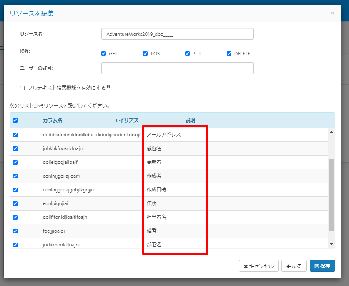Click the リソース名 input field
Screen dimensions: 349x286
[x=177, y=34]
